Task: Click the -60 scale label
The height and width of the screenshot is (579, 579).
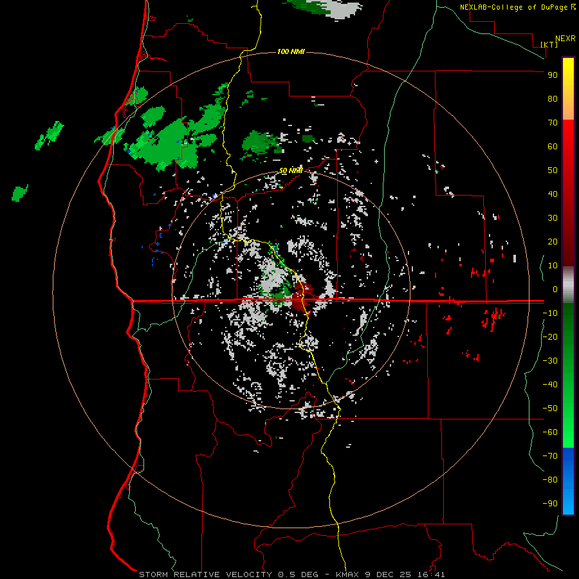Action: (550, 432)
